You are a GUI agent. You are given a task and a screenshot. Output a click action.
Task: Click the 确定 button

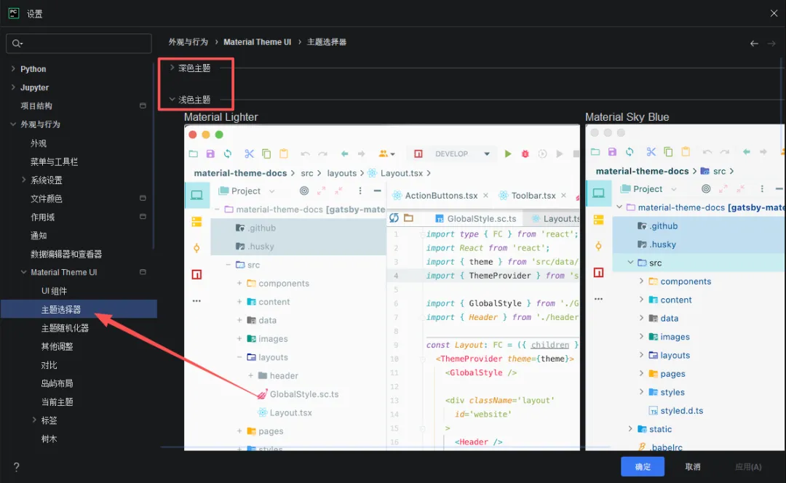(643, 466)
